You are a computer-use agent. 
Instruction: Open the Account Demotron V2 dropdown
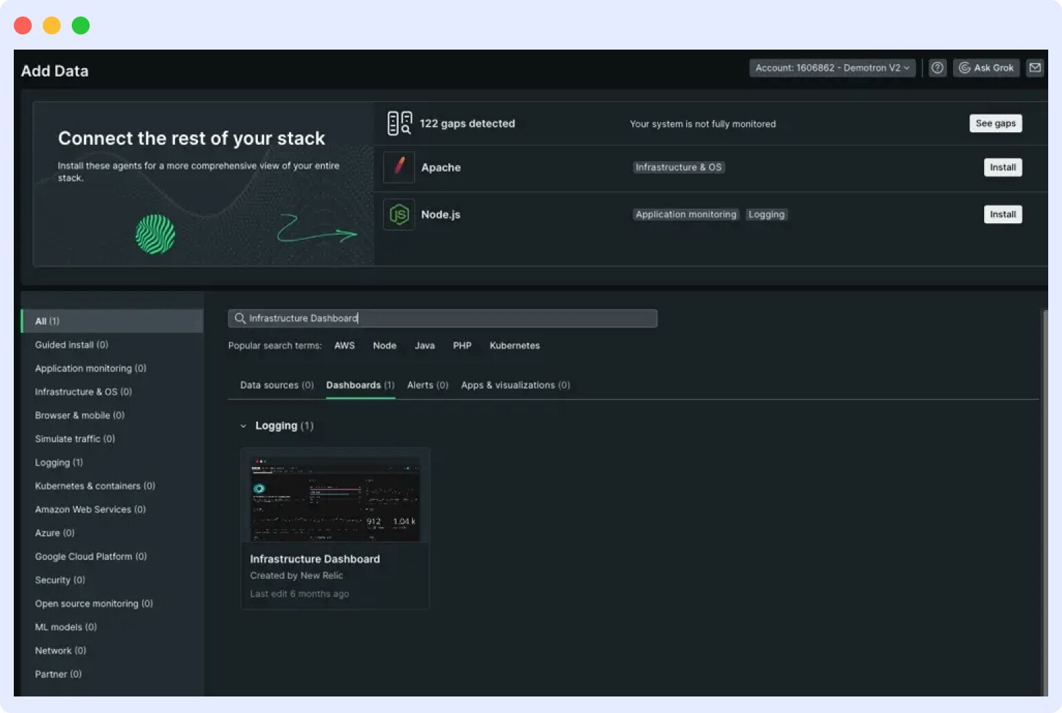coord(832,68)
